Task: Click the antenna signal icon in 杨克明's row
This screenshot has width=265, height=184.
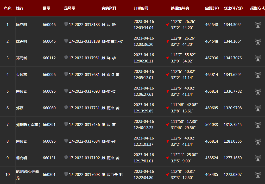Action: click(x=258, y=158)
